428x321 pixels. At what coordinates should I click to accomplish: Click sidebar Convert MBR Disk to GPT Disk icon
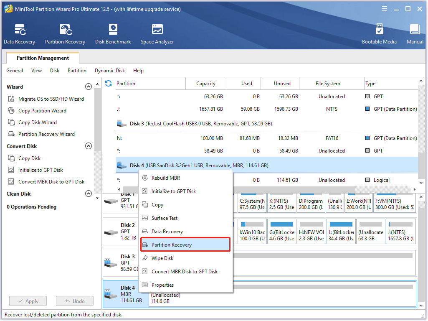point(11,182)
